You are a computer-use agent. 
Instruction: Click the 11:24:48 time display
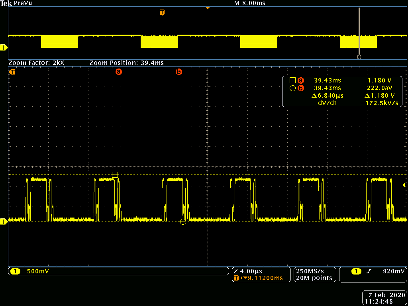tap(379, 302)
